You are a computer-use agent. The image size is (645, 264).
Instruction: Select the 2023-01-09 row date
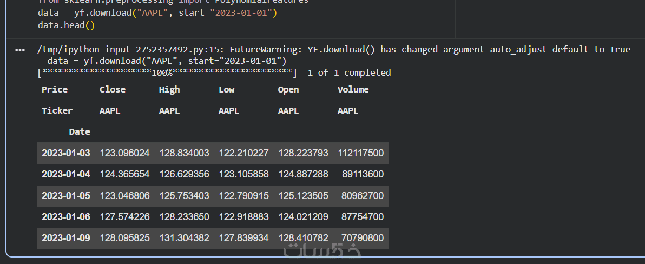(65, 238)
